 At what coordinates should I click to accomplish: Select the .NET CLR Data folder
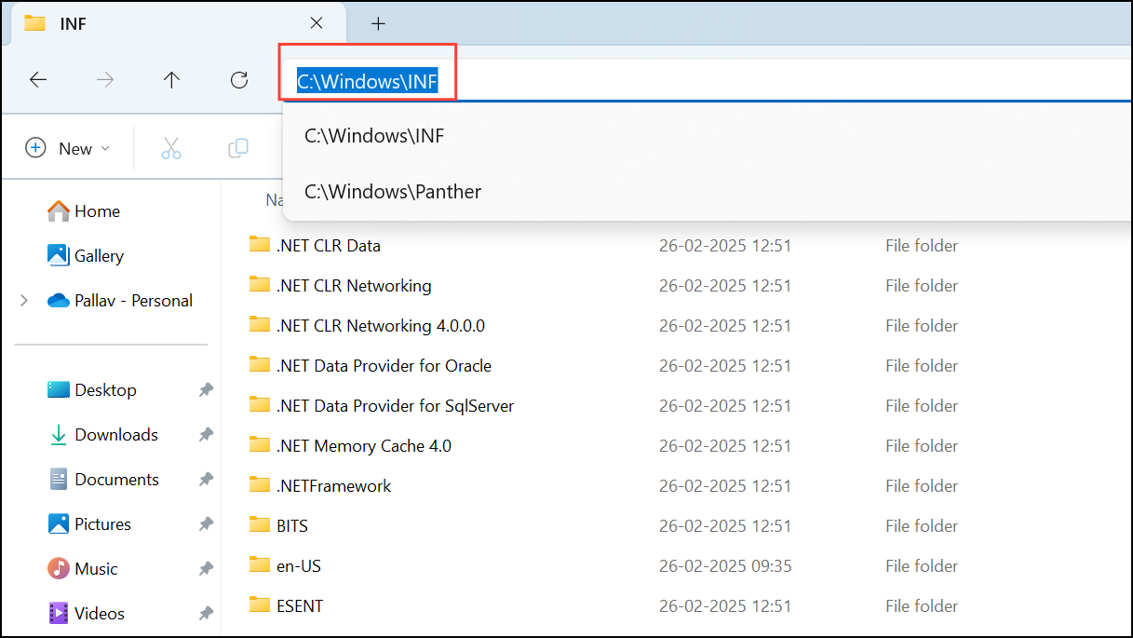(x=329, y=246)
